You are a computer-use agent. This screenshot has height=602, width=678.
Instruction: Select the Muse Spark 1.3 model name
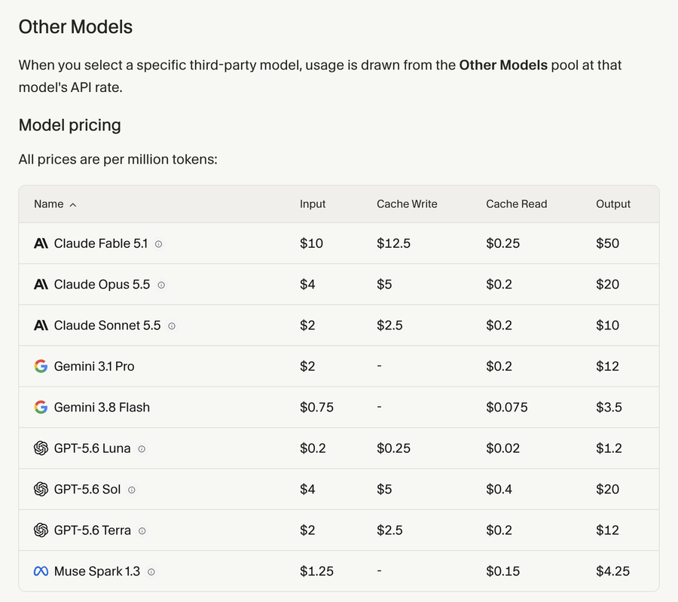[97, 571]
